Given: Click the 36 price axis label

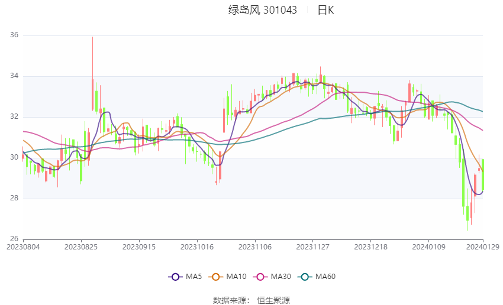Looking at the screenshot, I should coord(14,35).
